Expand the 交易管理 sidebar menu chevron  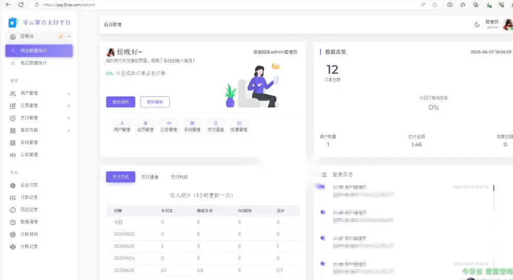click(69, 106)
